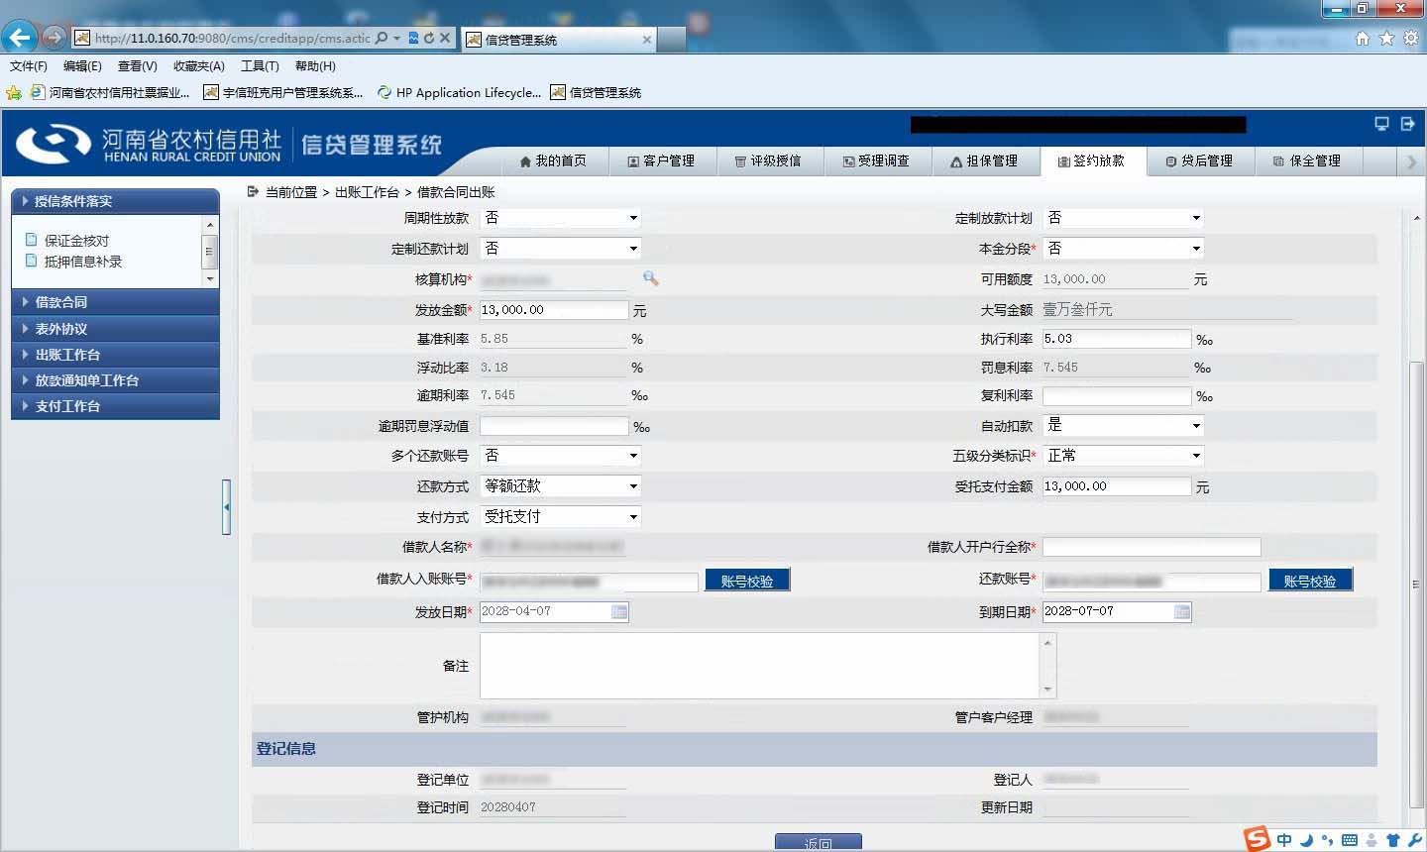Click the browser forward arrow button
Viewport: 1427px width, 852px height.
coord(55,38)
